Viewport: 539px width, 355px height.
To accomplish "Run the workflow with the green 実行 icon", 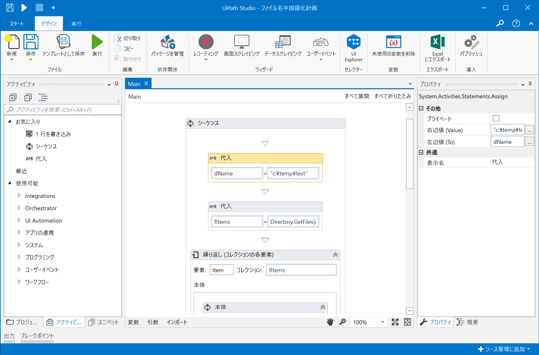I will [x=97, y=42].
